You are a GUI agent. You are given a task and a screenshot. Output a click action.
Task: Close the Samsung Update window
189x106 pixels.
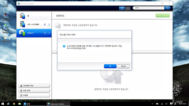point(169,3)
